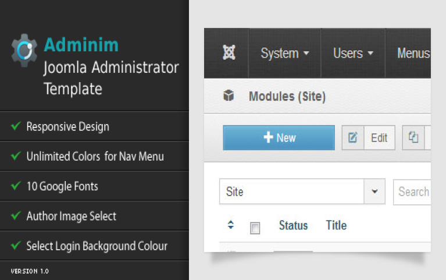Image resolution: width=446 pixels, height=280 pixels.
Task: Click the ordering sort arrows icon
Action: coord(231,225)
